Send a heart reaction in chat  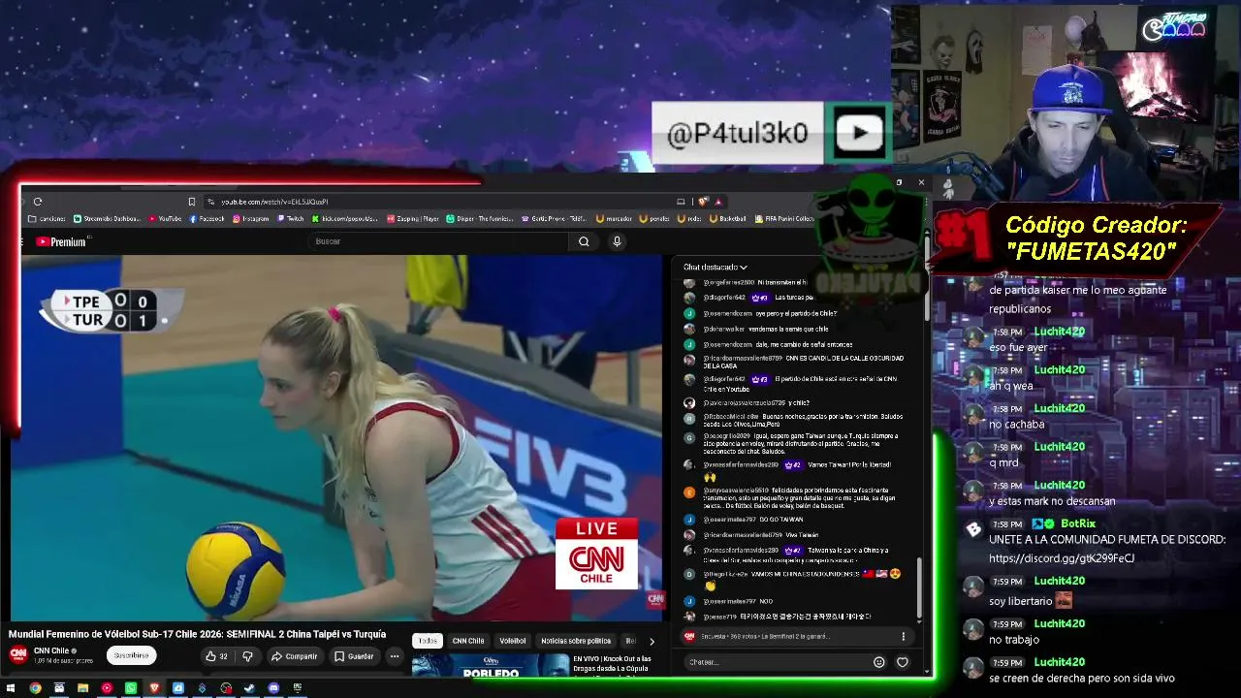click(903, 662)
